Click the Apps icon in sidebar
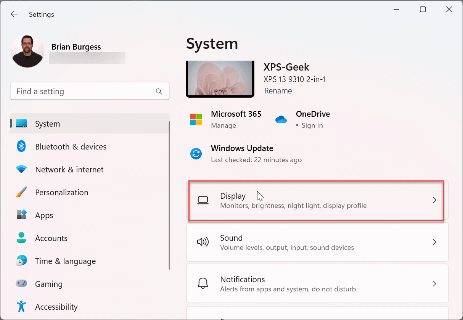The width and height of the screenshot is (463, 320). coord(21,215)
